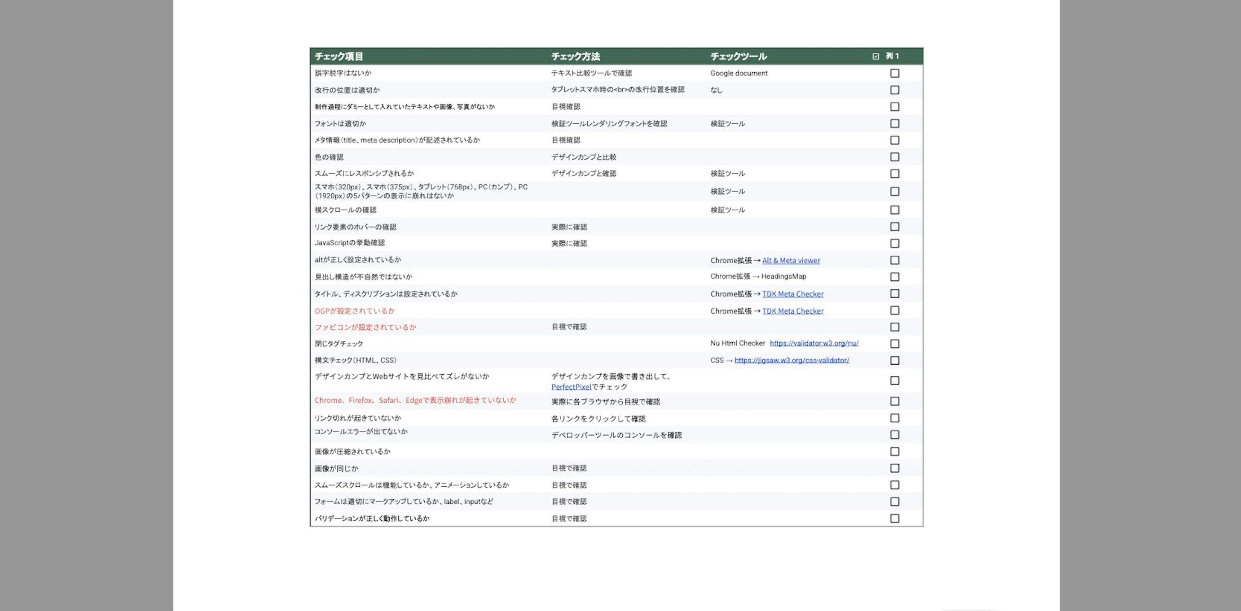Check the 改行の位置は適切か row checkbox
This screenshot has height=611, width=1241.
(x=895, y=90)
